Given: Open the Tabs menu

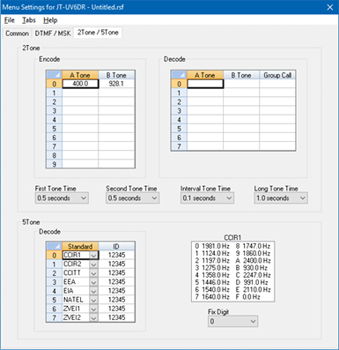Looking at the screenshot, I should (29, 20).
